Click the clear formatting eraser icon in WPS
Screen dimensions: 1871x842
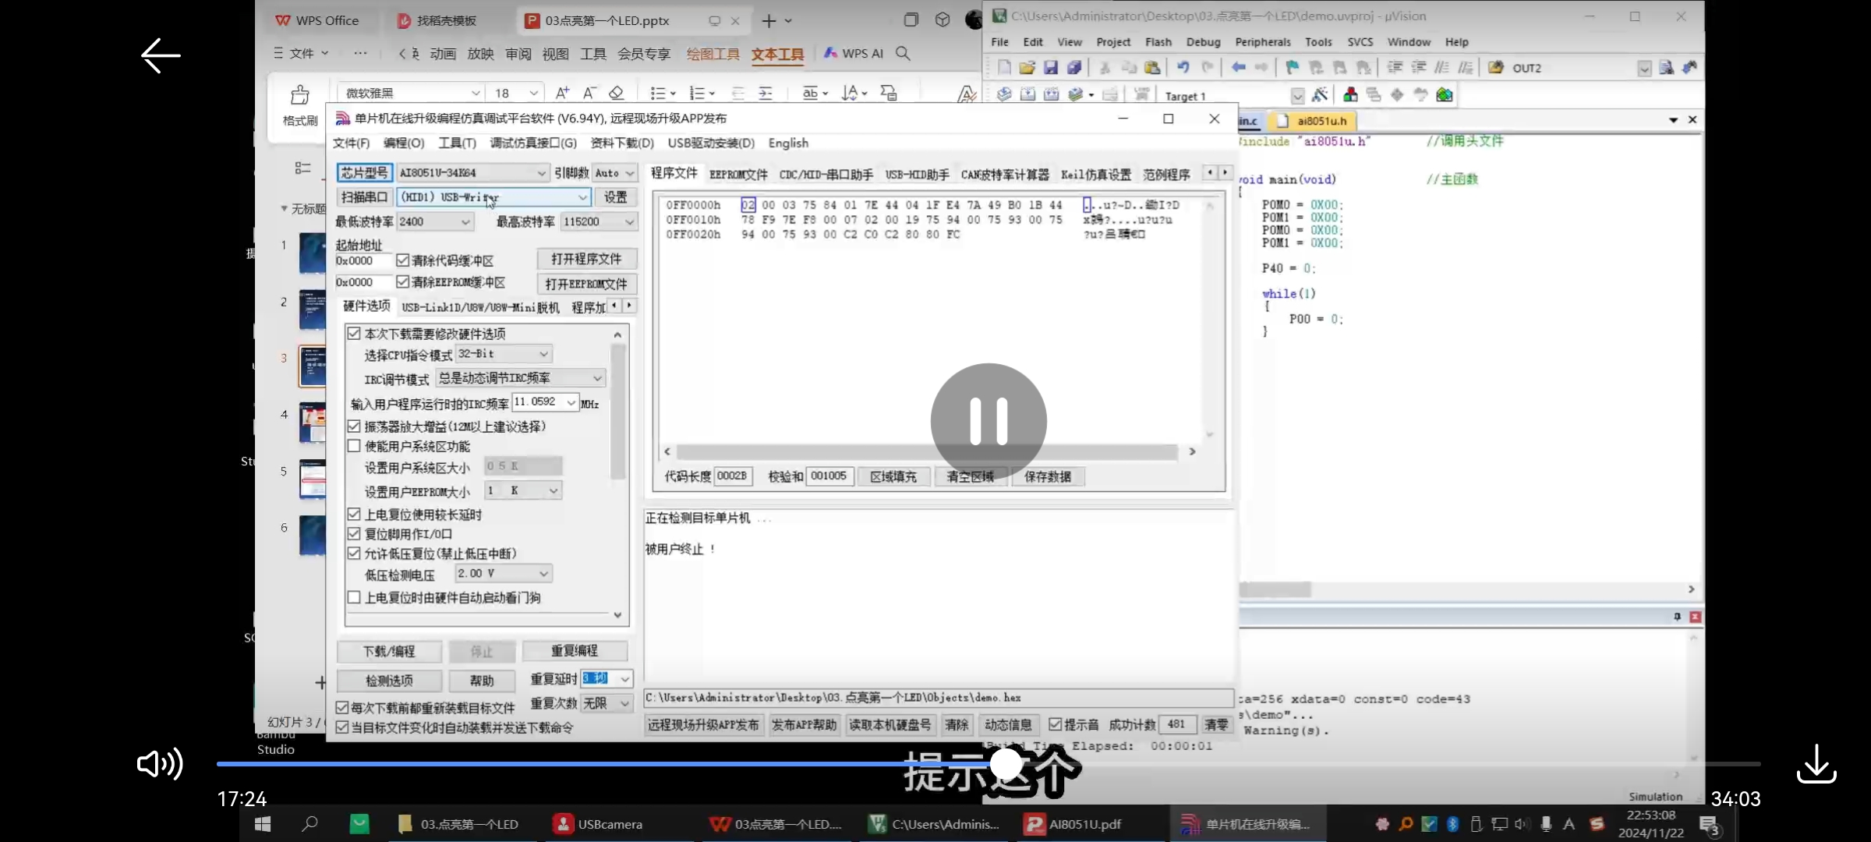(x=616, y=93)
